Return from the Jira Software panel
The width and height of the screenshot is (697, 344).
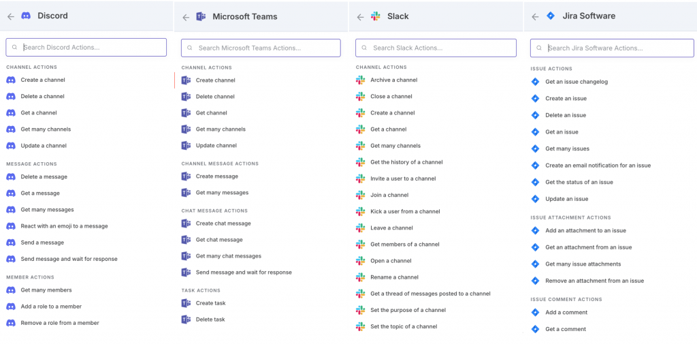tap(535, 16)
